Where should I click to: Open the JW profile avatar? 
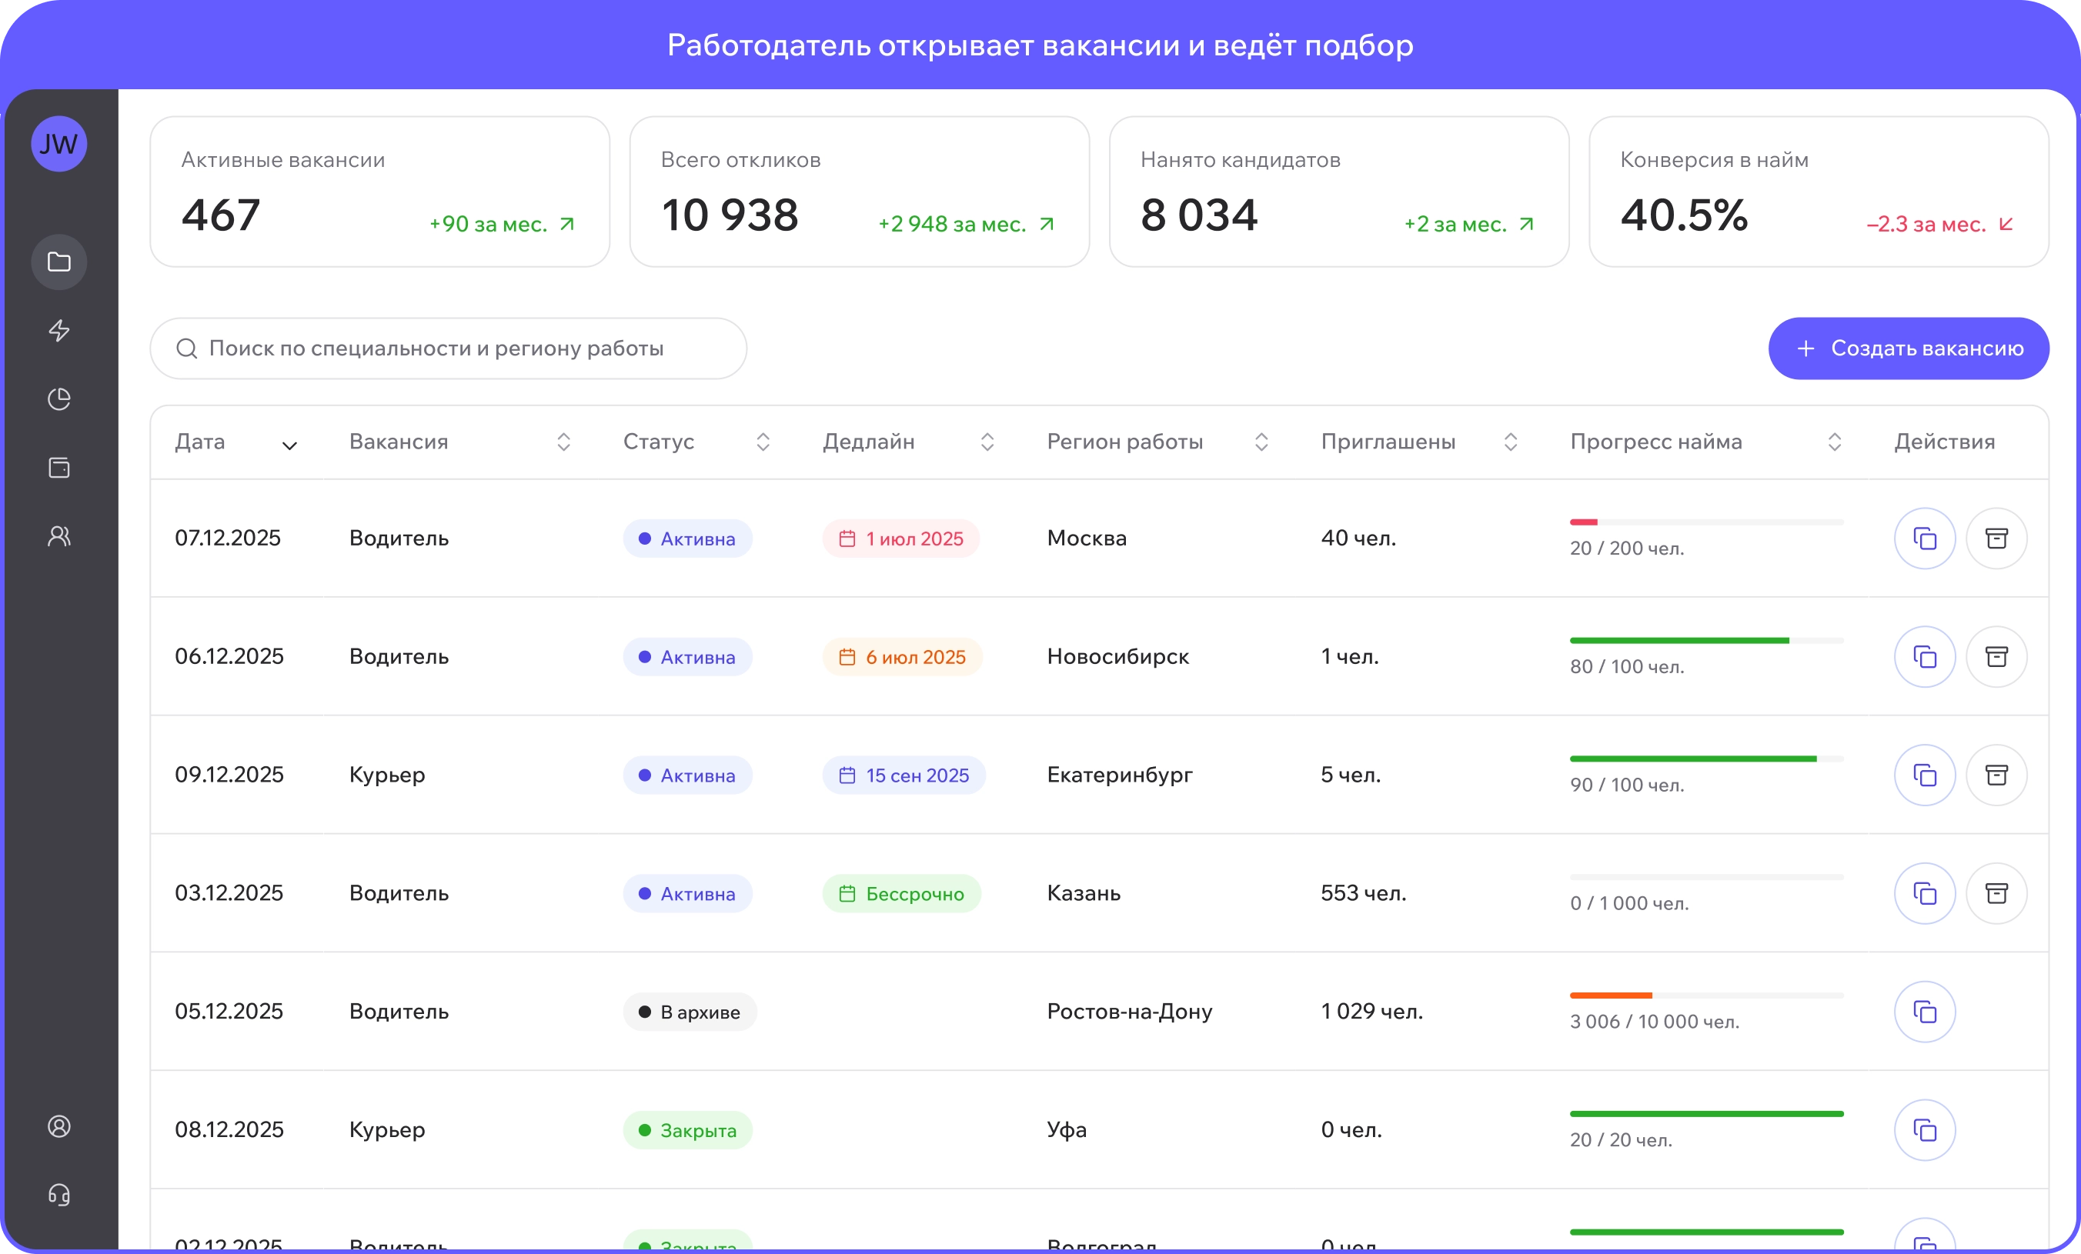click(59, 145)
